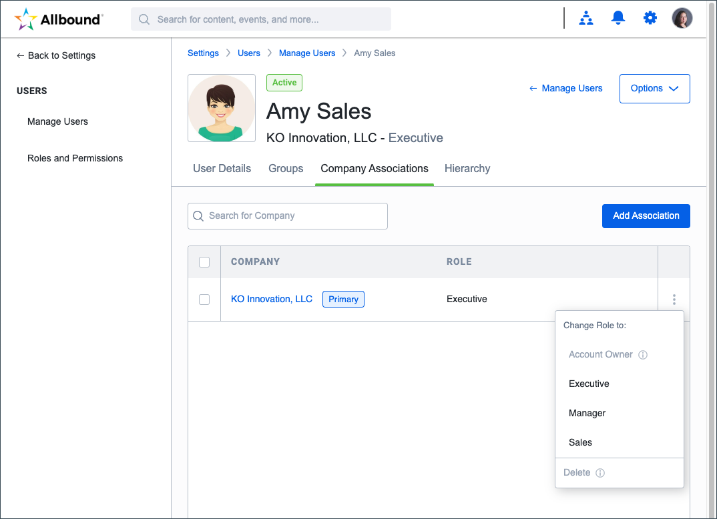This screenshot has height=519, width=717.
Task: Select the Company Associations tab
Action: (375, 169)
